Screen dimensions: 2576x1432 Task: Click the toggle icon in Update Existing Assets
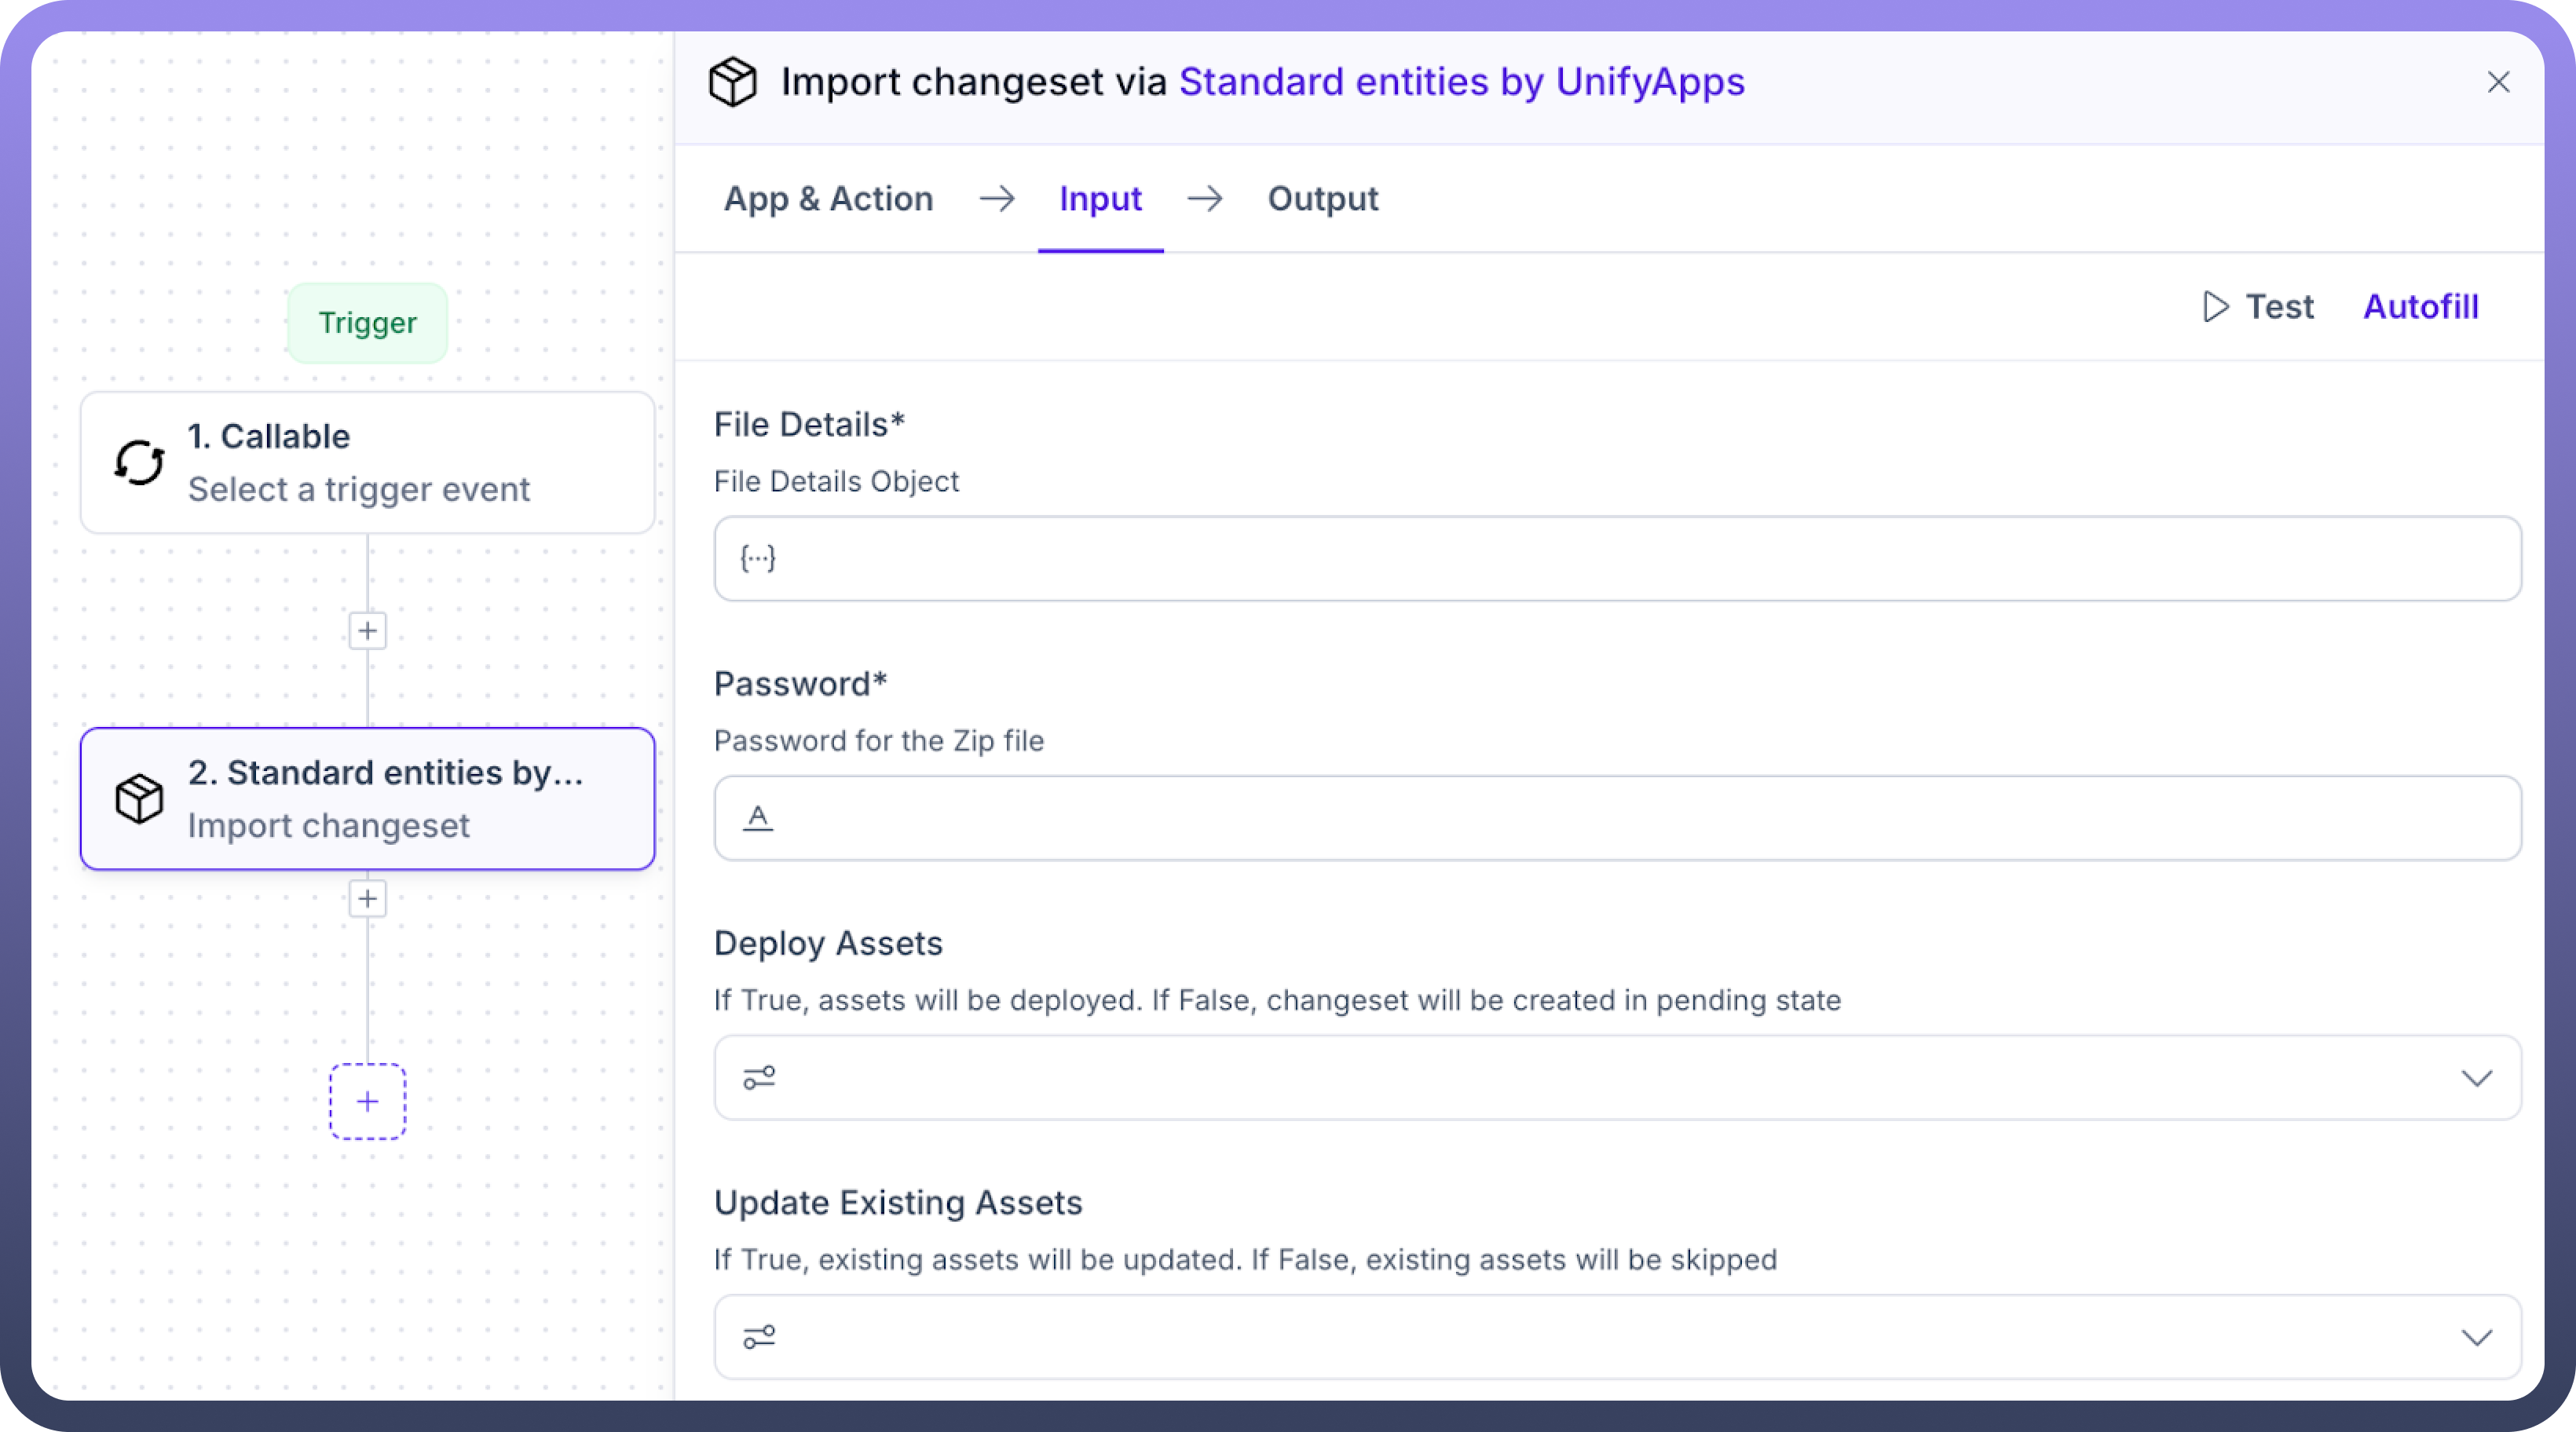(x=758, y=1337)
